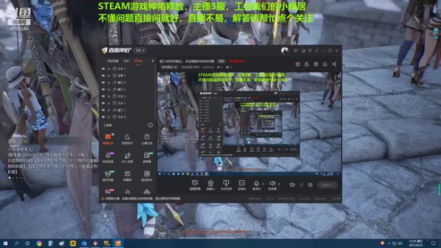
Task: Click the mail icon in the title bar
Action: tap(303, 51)
